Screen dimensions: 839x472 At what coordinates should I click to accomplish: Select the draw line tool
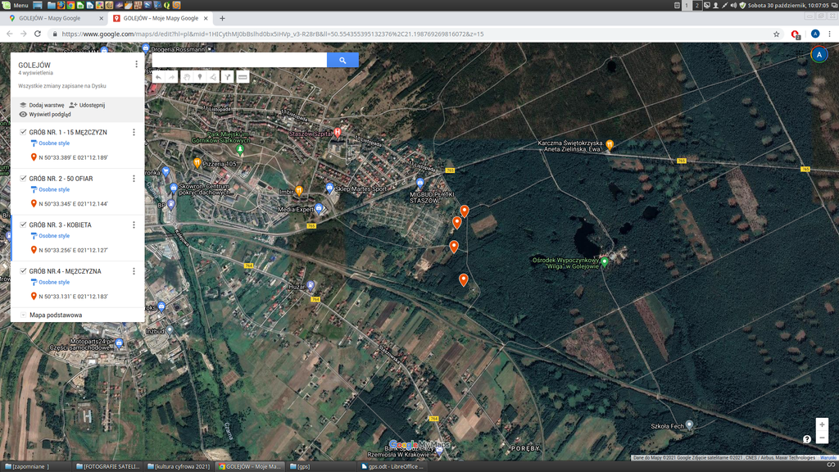click(x=213, y=77)
